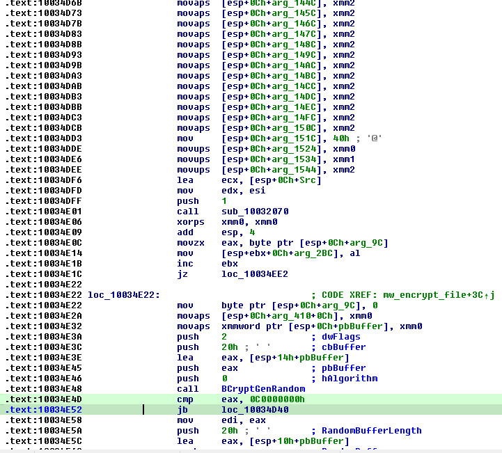Click the BCryptGenRandom call target

tap(263, 389)
